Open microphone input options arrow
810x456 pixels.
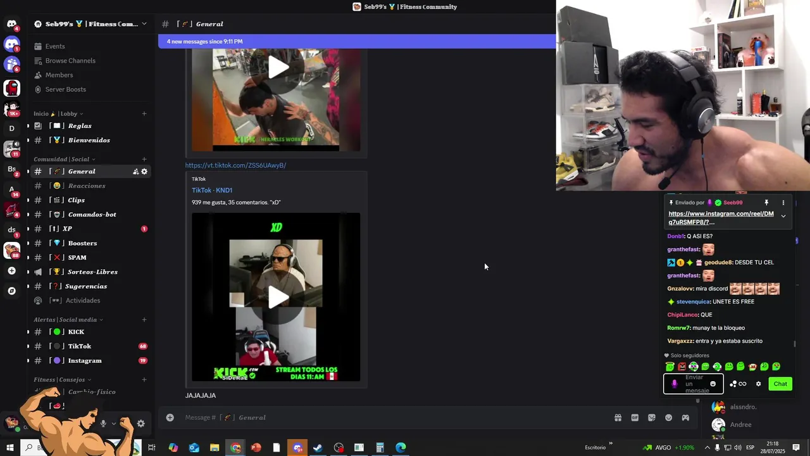[x=114, y=424]
